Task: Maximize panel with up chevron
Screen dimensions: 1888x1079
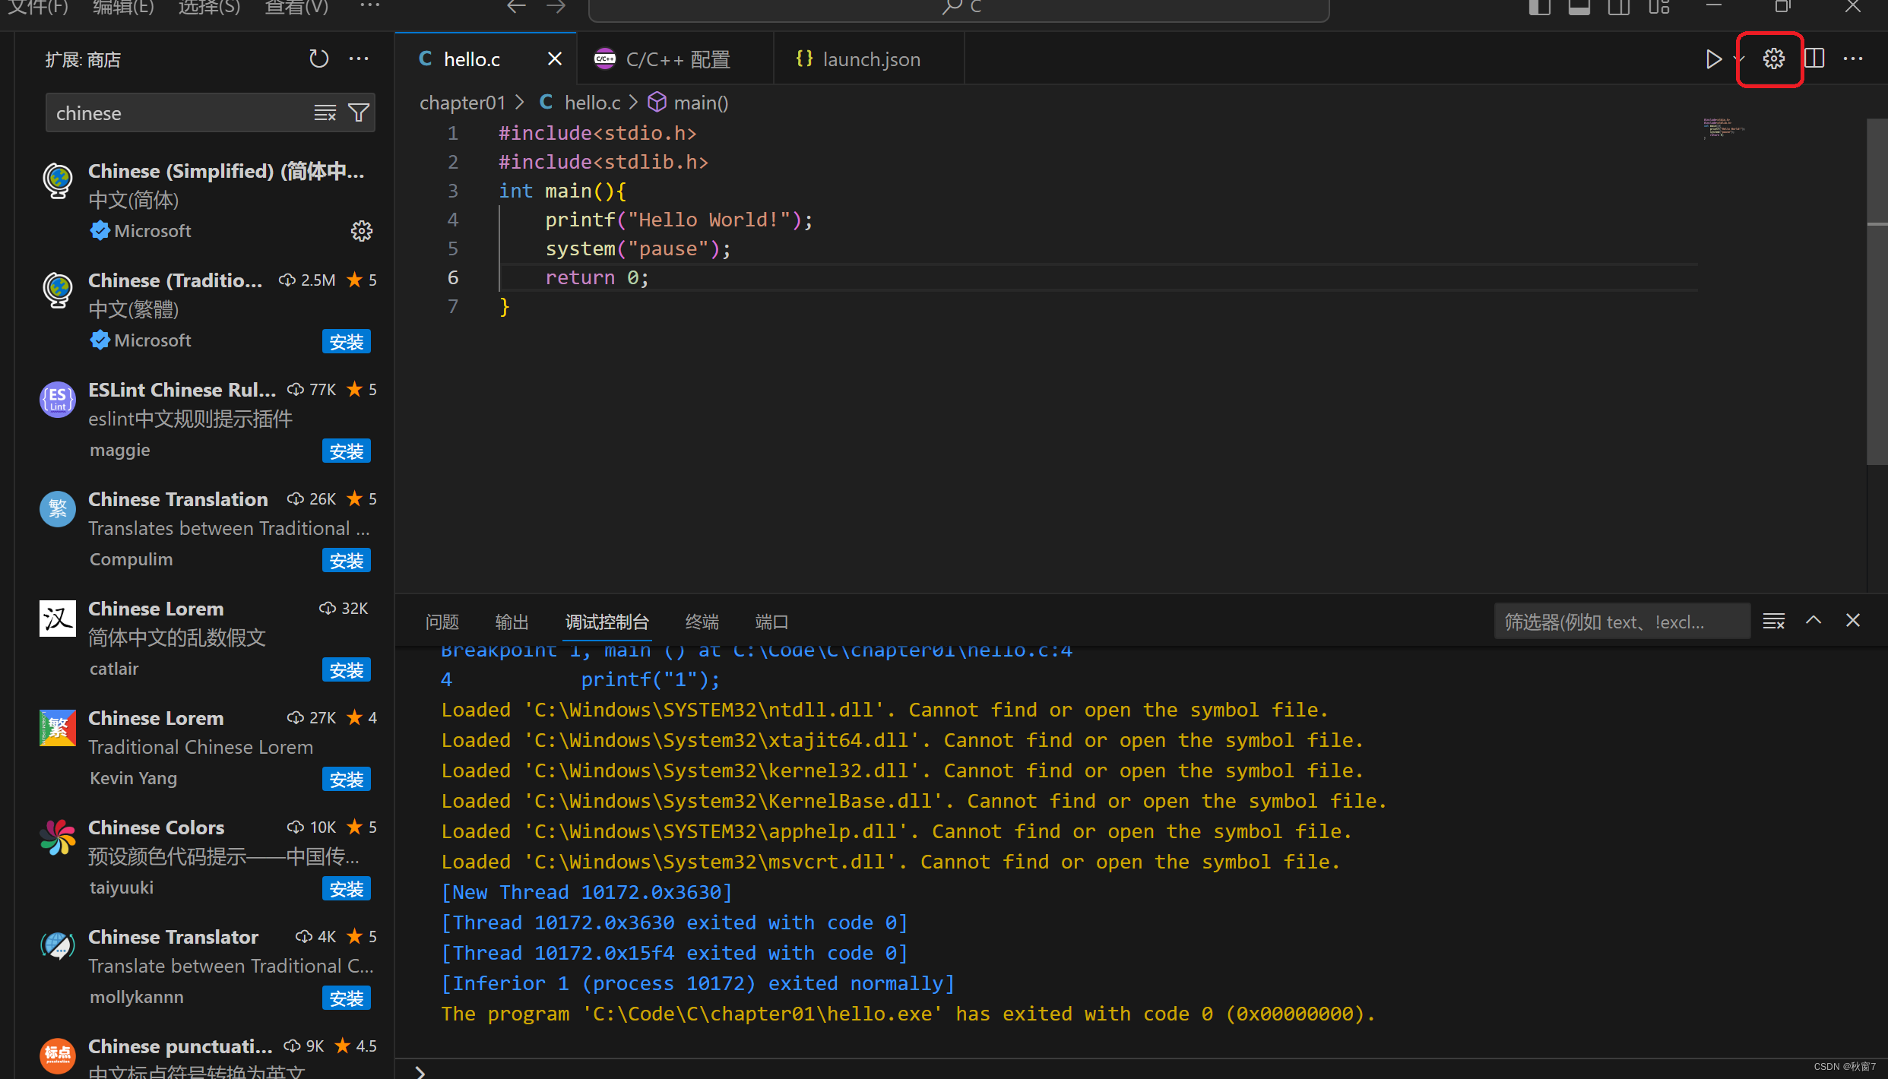Action: tap(1814, 621)
